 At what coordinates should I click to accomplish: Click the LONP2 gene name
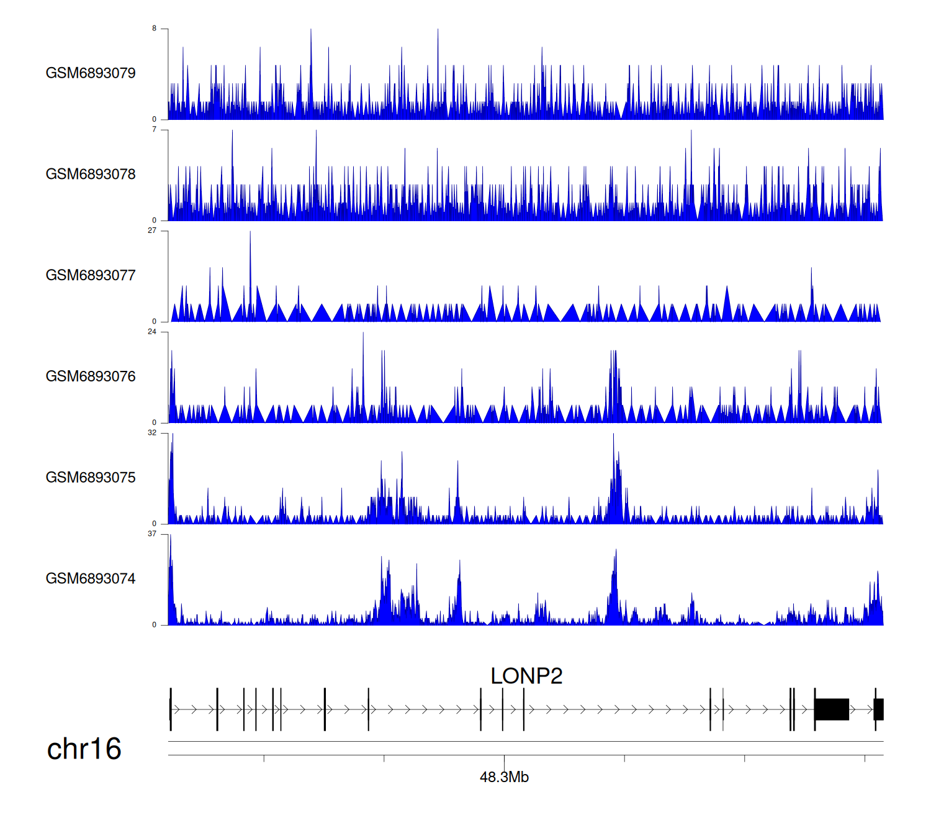coord(526,676)
